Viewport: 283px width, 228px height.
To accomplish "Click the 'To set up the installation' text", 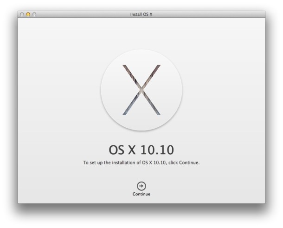I will 141,163.
